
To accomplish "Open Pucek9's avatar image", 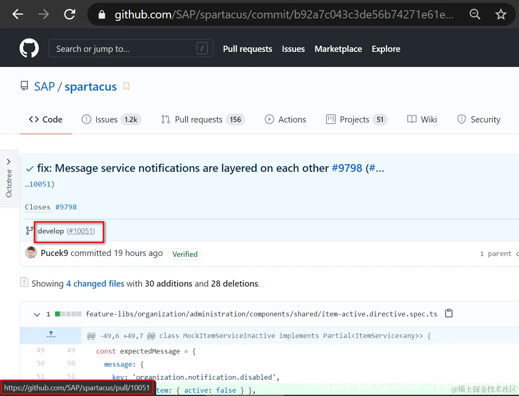I will pos(31,253).
